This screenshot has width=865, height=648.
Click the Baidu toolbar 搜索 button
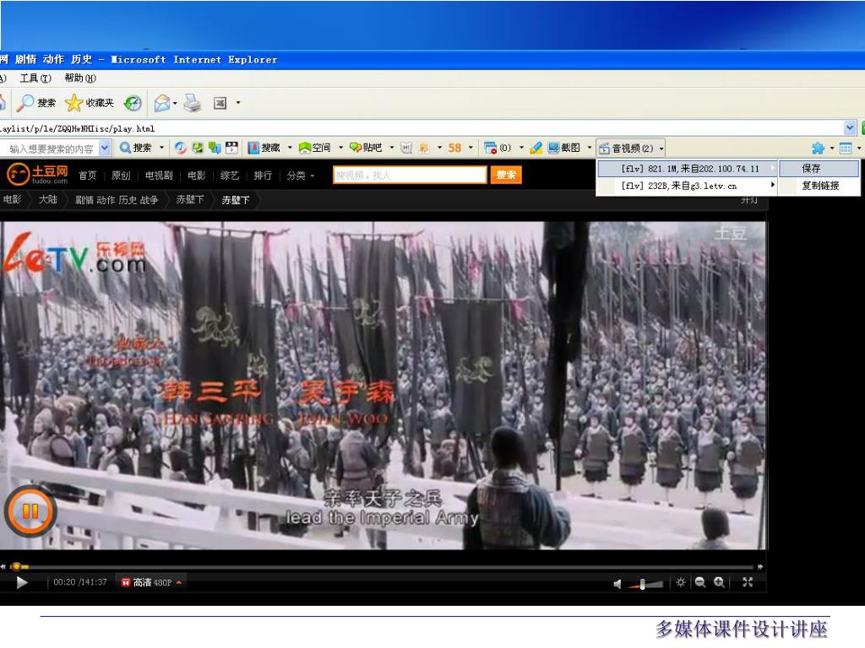(x=136, y=148)
